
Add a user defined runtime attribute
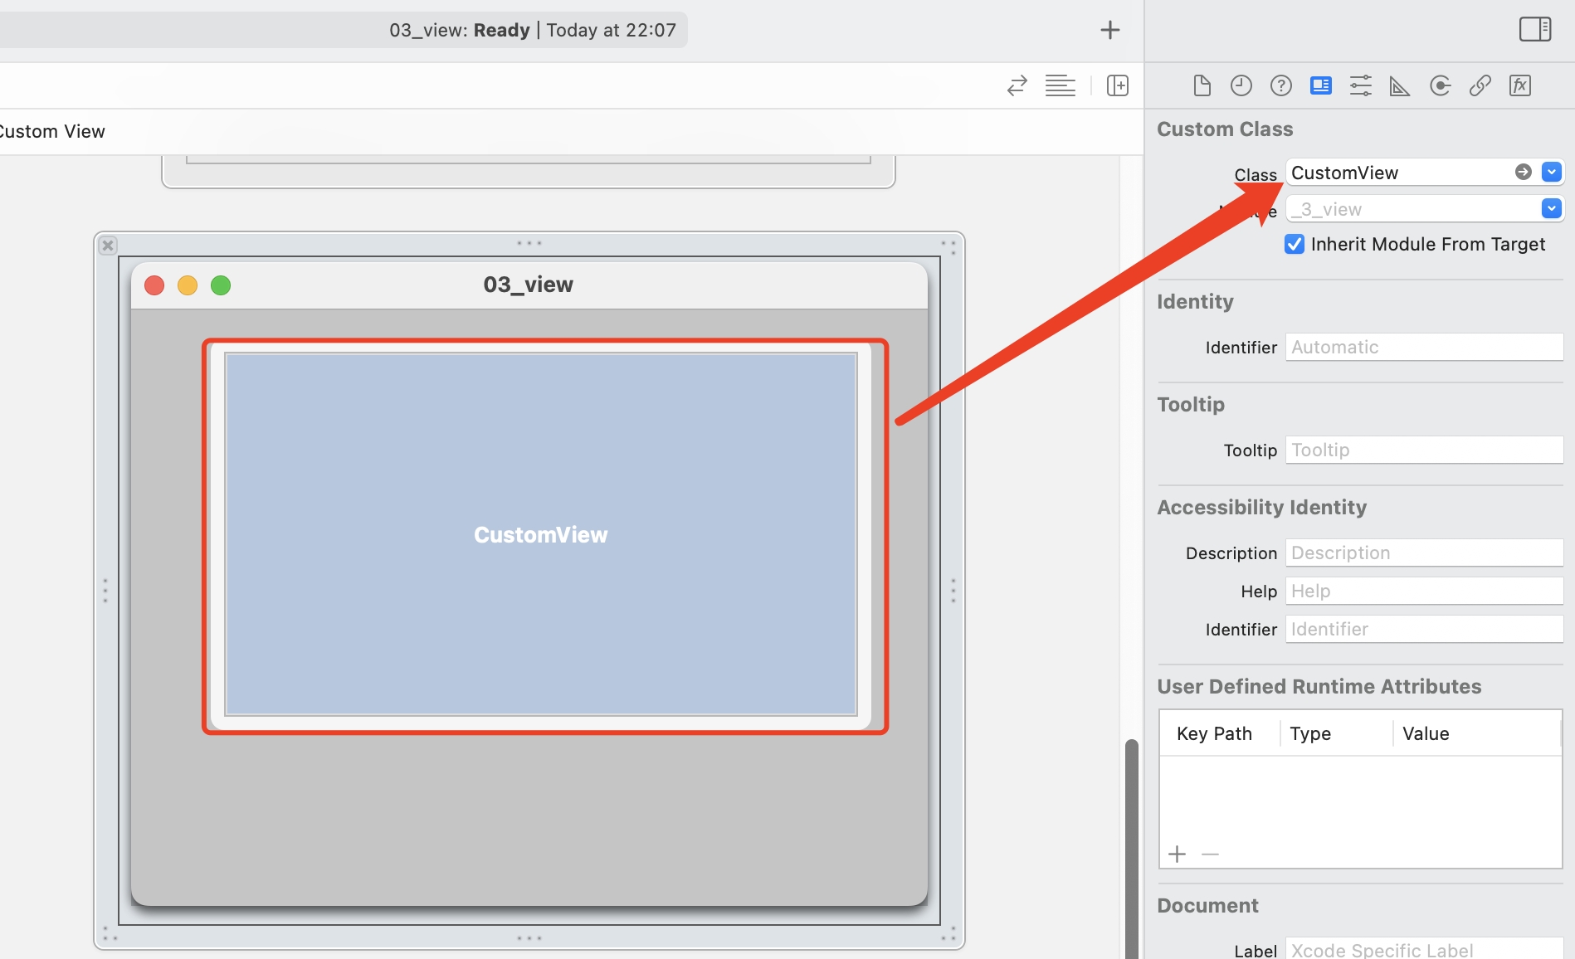1178,854
